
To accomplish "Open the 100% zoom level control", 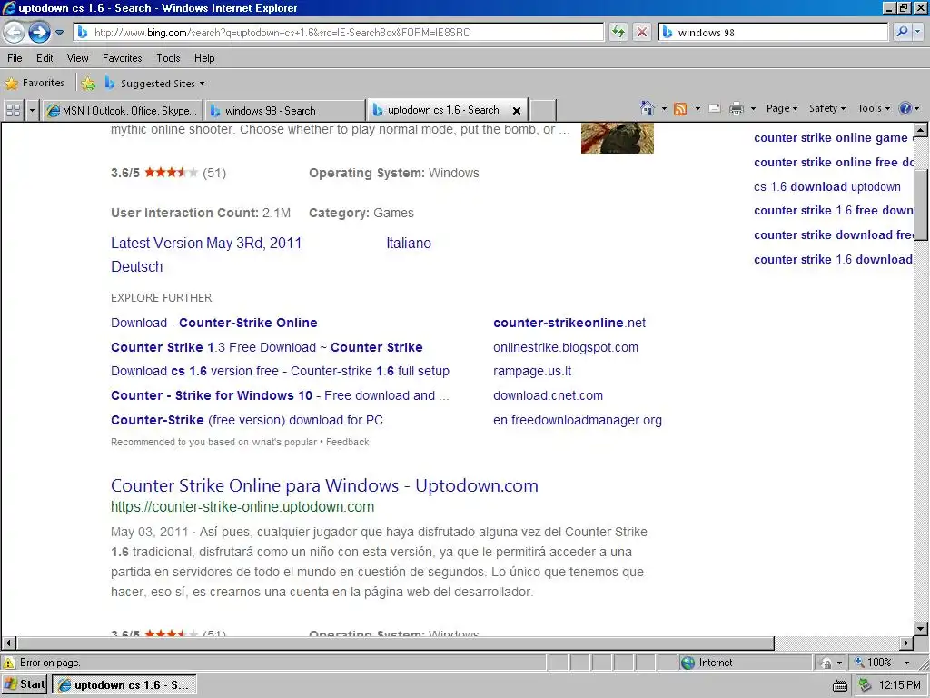I will click(881, 663).
